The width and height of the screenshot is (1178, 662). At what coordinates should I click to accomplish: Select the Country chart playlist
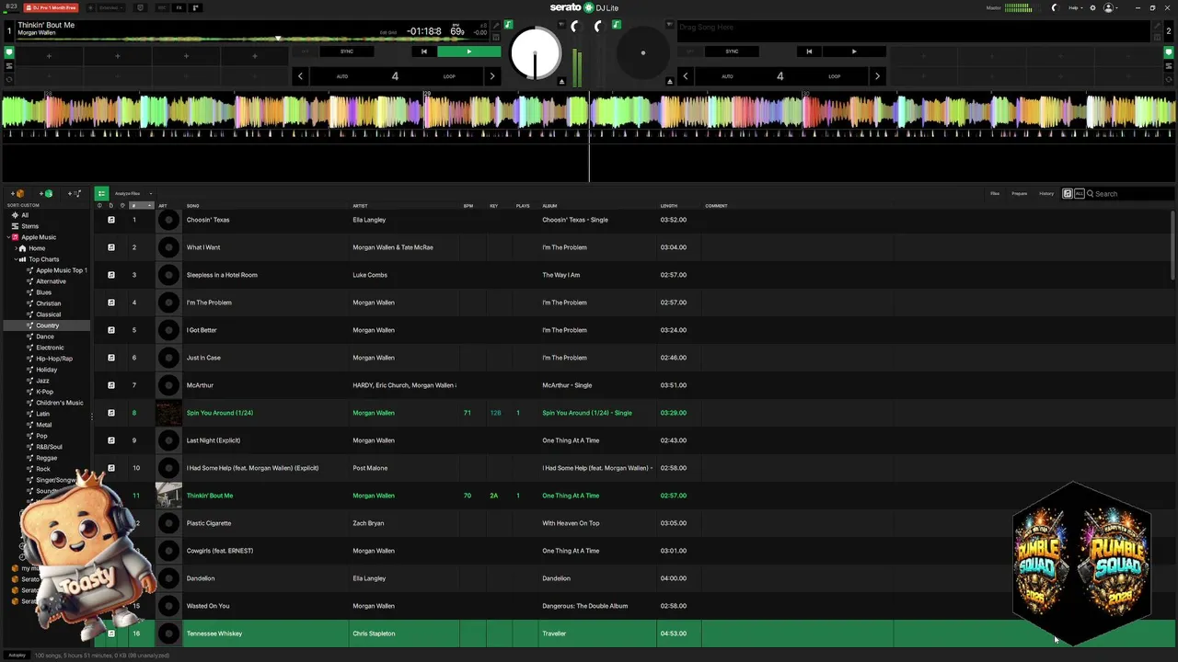(x=47, y=325)
